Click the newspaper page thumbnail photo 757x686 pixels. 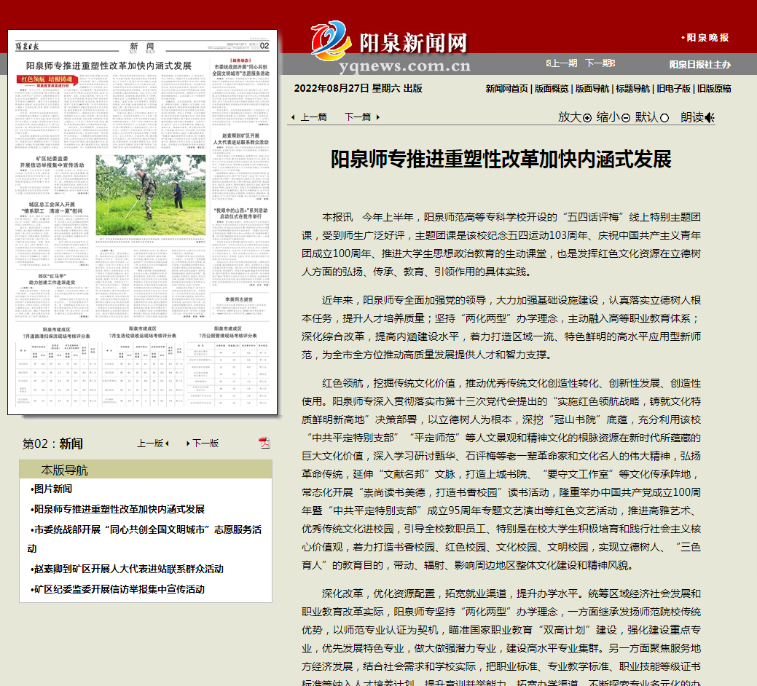tap(151, 195)
